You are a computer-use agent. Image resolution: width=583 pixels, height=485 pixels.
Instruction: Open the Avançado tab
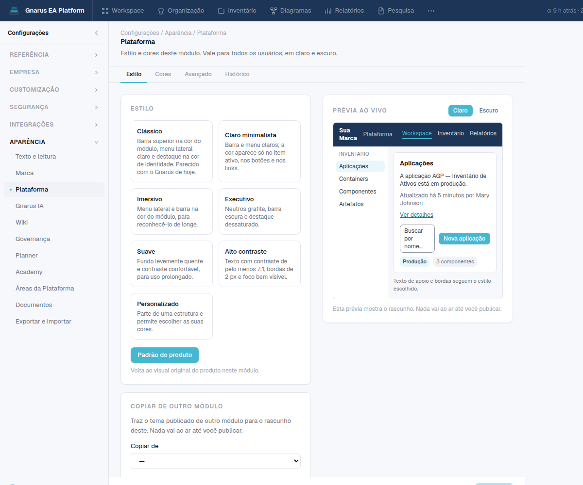(x=198, y=74)
